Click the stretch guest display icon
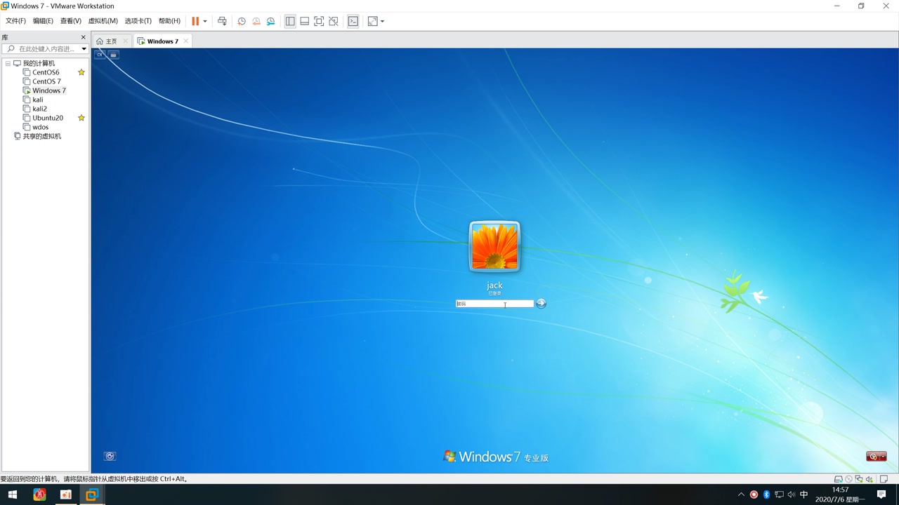Image resolution: width=899 pixels, height=505 pixels. tap(373, 21)
